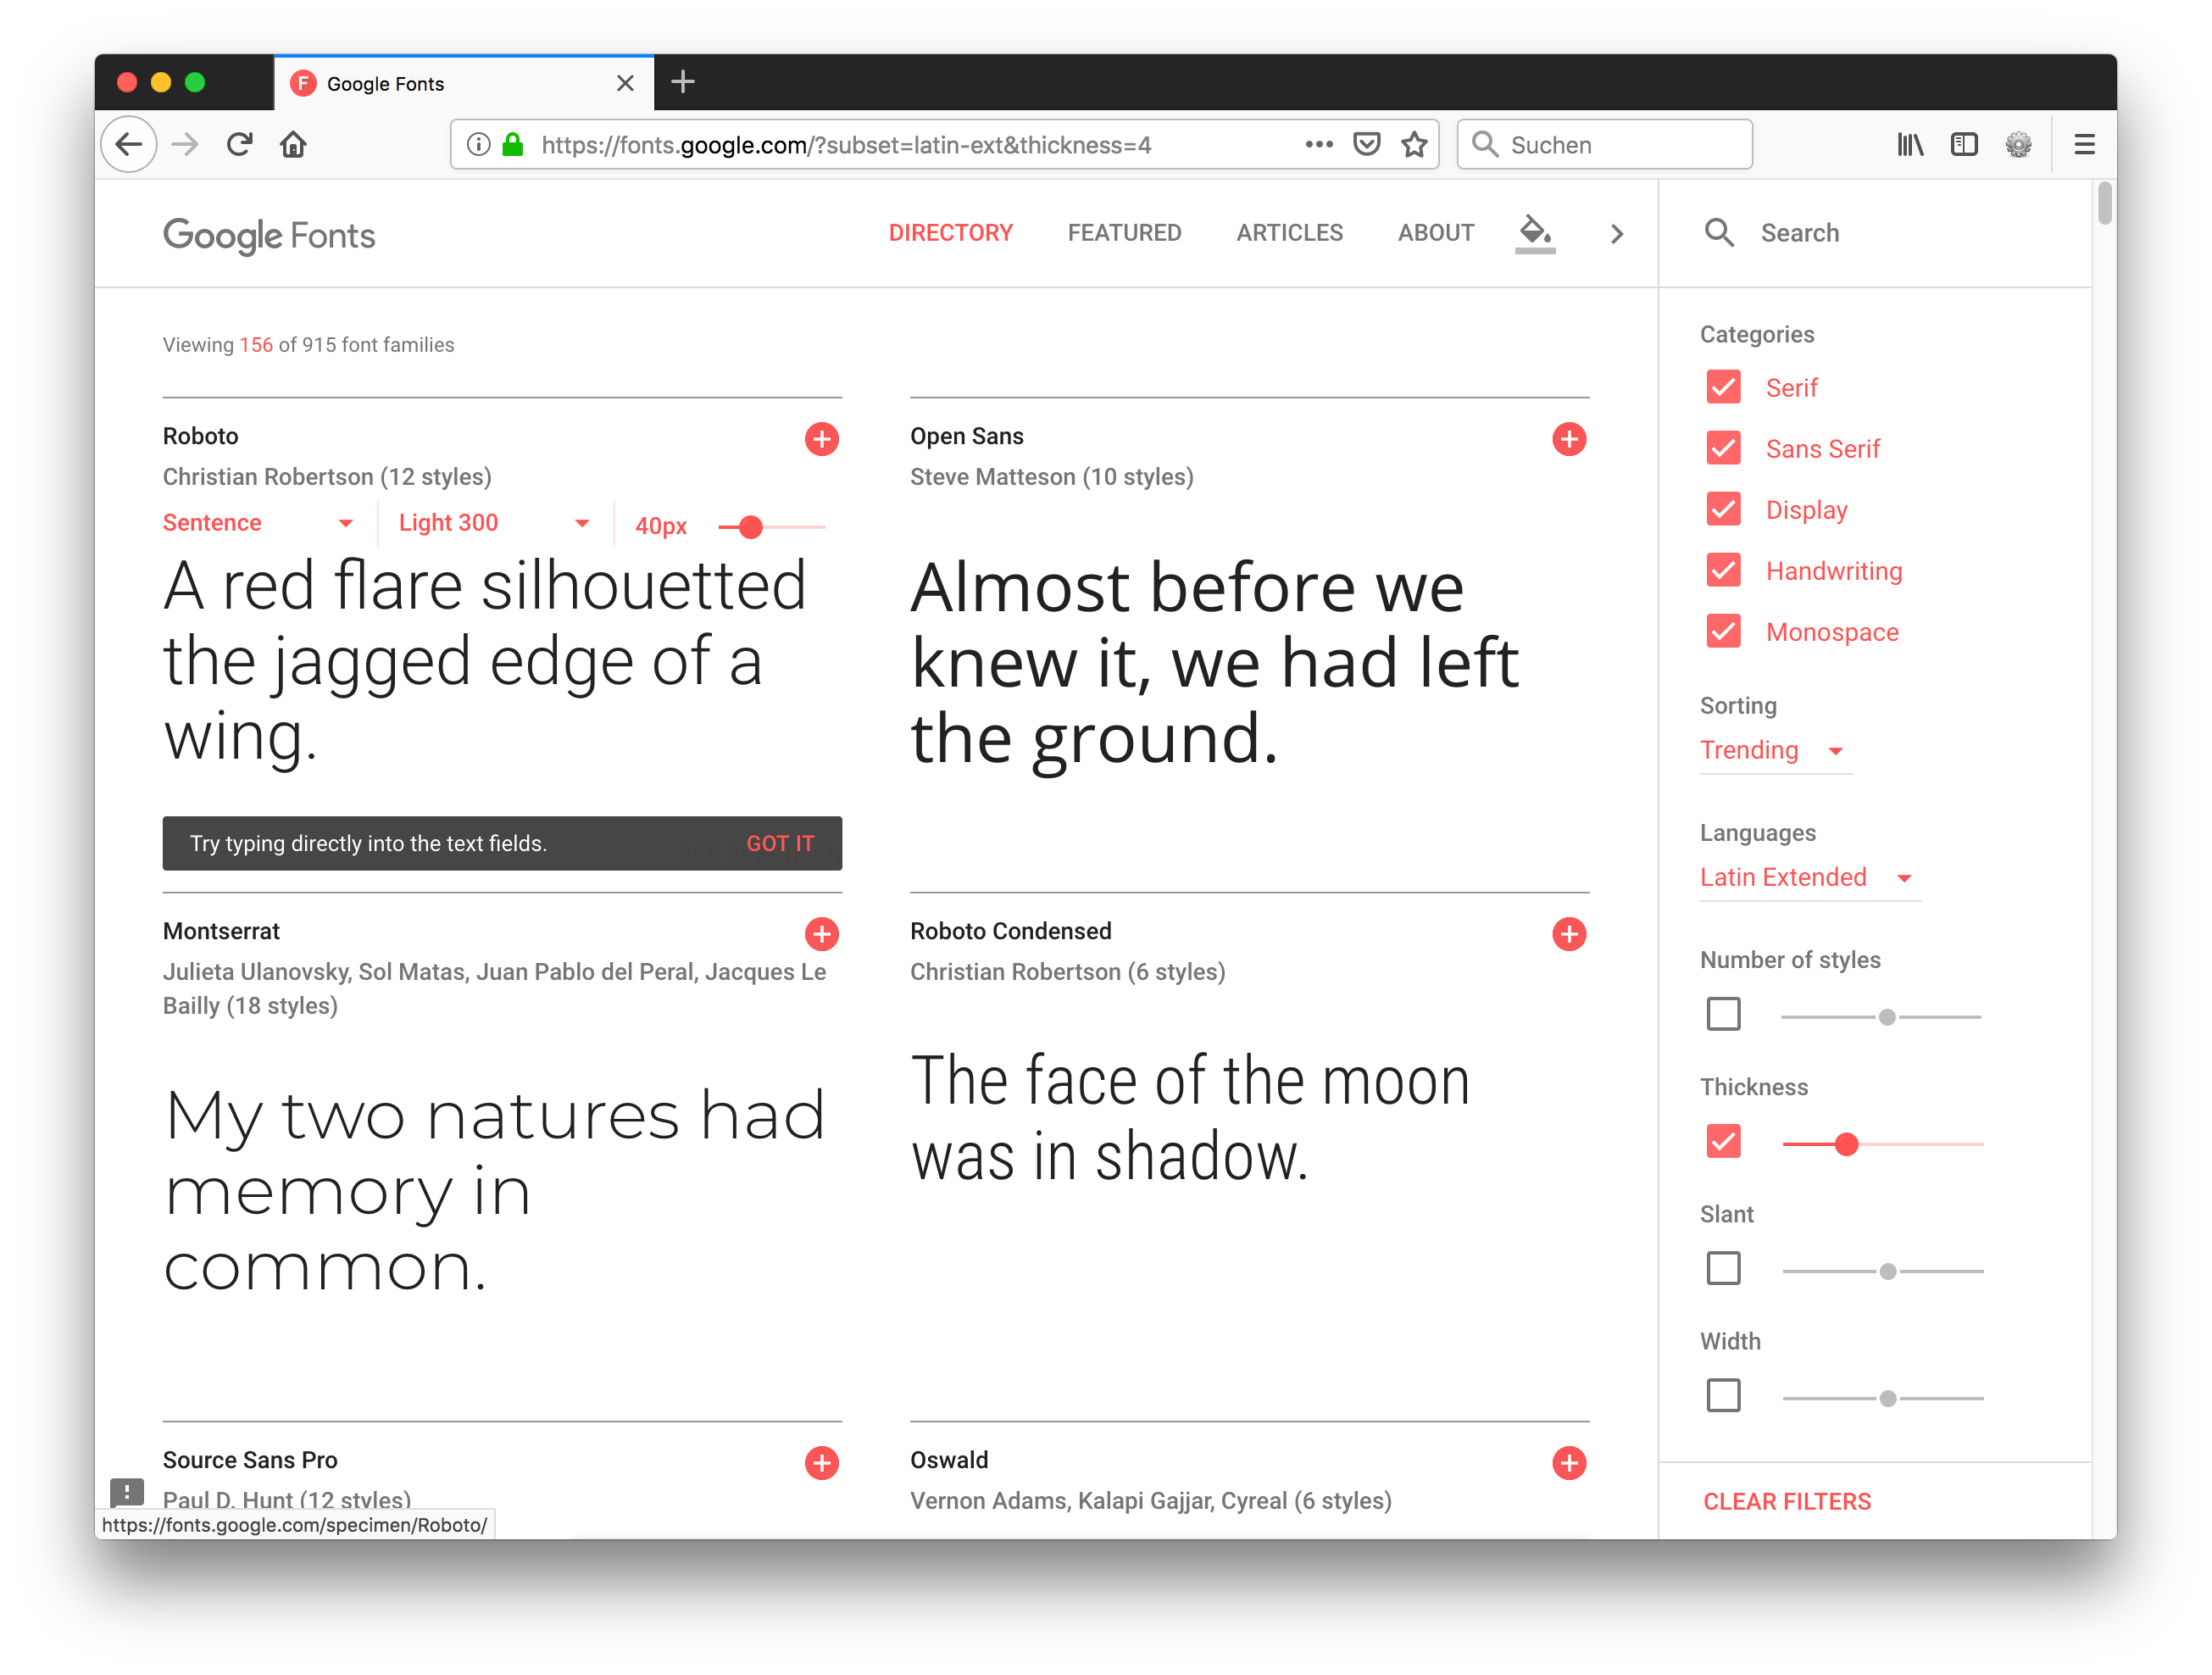Viewport: 2212px width, 1675px height.
Task: Open the Firefox library icon
Action: (x=1909, y=145)
